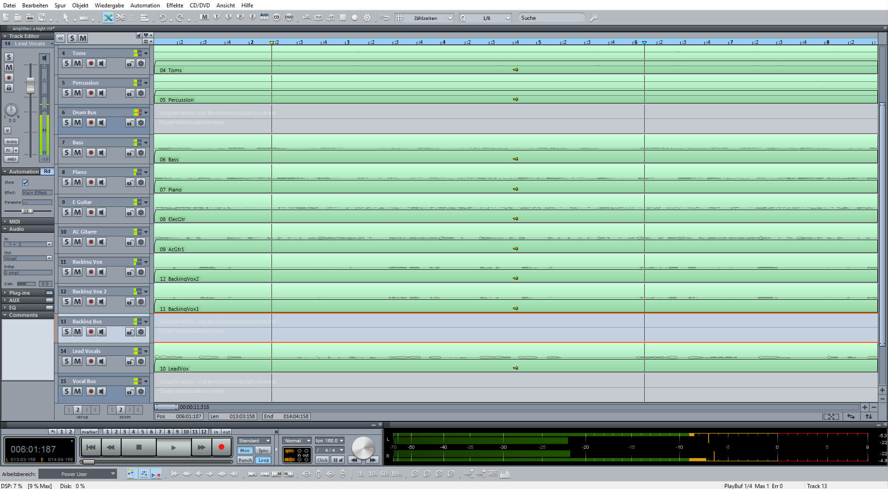
Task: Click the CD icon in toolbar
Action: pyautogui.click(x=277, y=18)
